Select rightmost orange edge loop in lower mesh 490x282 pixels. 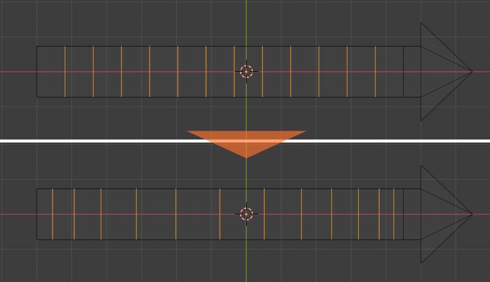click(394, 214)
